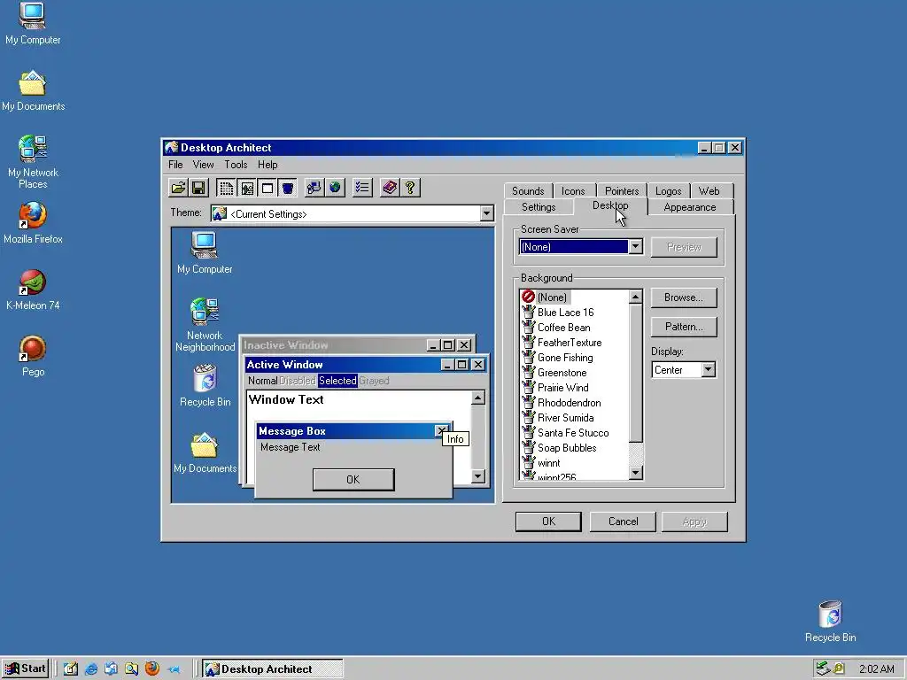The width and height of the screenshot is (907, 680).
Task: Switch to the Appearance tab
Action: click(x=689, y=207)
